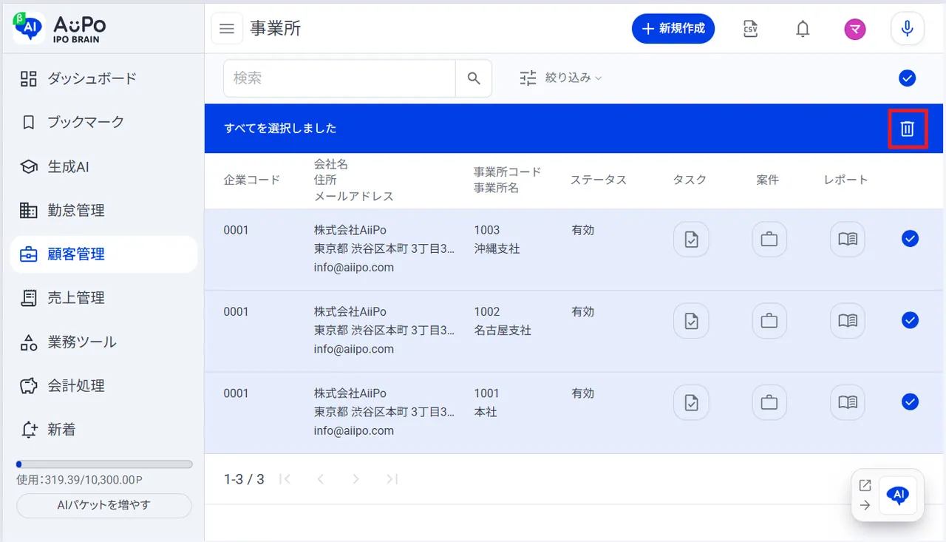Open report book icon for 名古屋支社
The width and height of the screenshot is (946, 542).
point(848,321)
